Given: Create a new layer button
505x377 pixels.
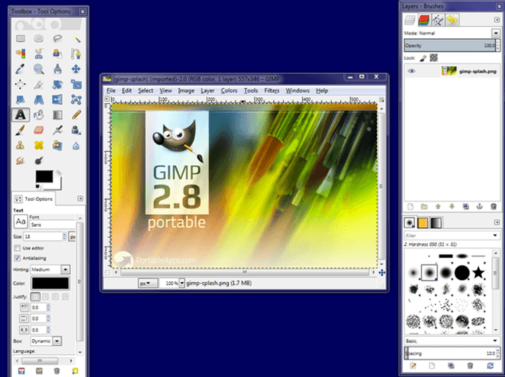Looking at the screenshot, I should (410, 207).
